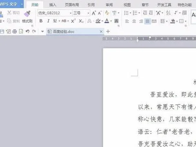
Task: Switch to 引用 tab
Action: [91, 5]
